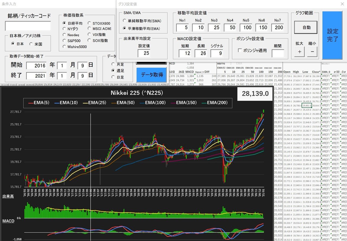The width and height of the screenshot is (347, 241).
Task: Click the Nikkei 225 (^N225) chart title
Action: point(137,93)
